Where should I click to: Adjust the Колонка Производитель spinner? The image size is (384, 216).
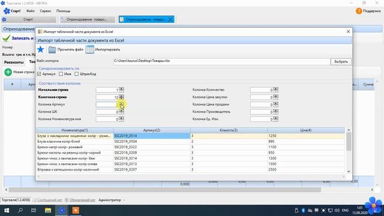(x=275, y=112)
